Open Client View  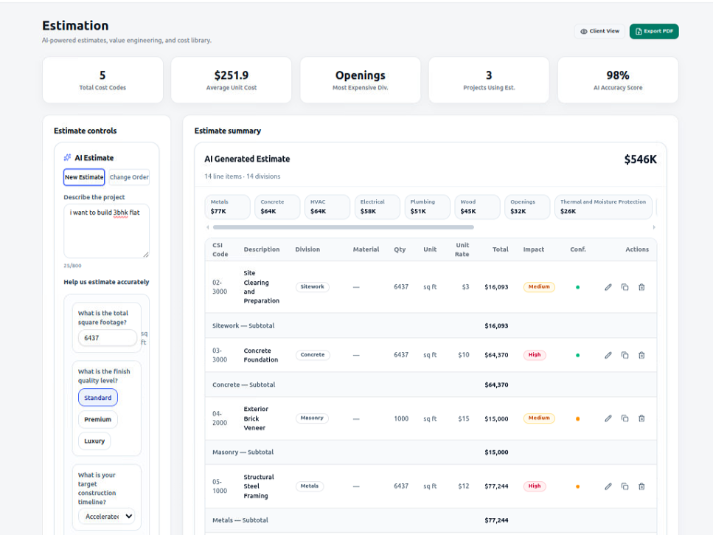point(599,31)
